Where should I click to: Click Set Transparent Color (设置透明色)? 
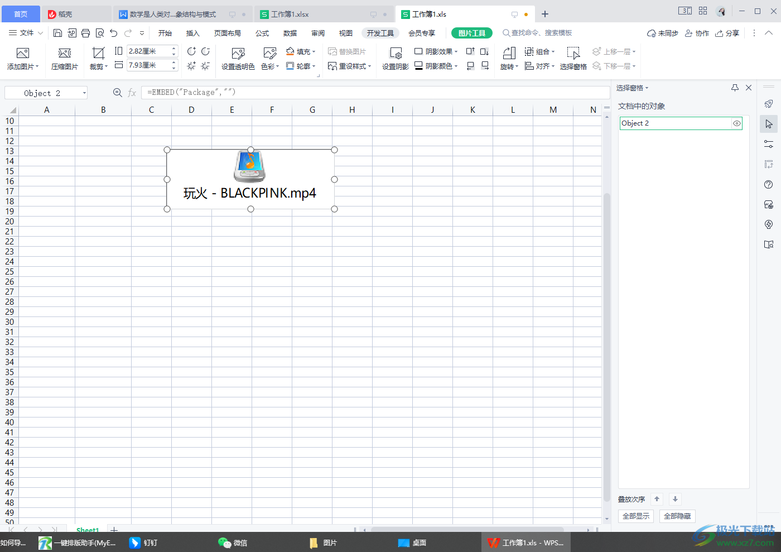click(238, 59)
